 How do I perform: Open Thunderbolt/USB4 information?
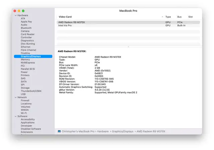coord(31,91)
